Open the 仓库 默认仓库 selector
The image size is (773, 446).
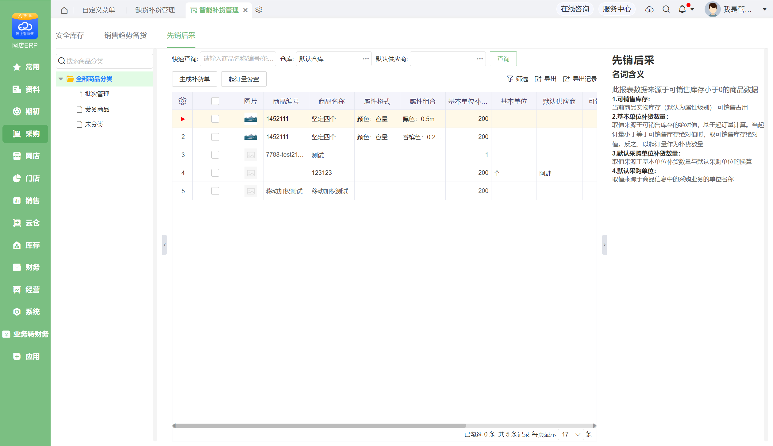click(365, 59)
